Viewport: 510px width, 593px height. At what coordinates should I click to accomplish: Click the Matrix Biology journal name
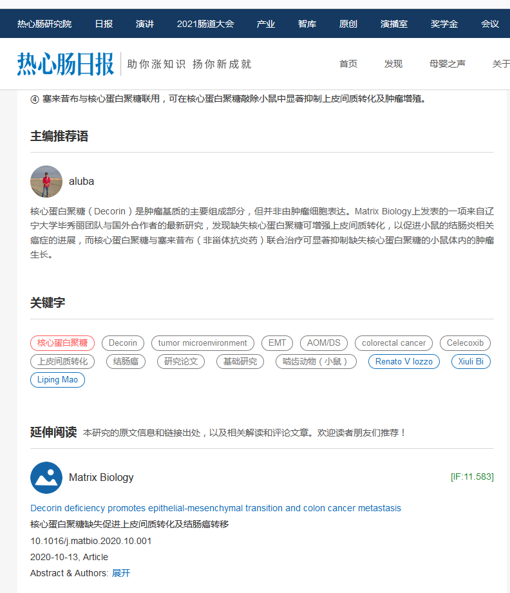[x=101, y=478]
